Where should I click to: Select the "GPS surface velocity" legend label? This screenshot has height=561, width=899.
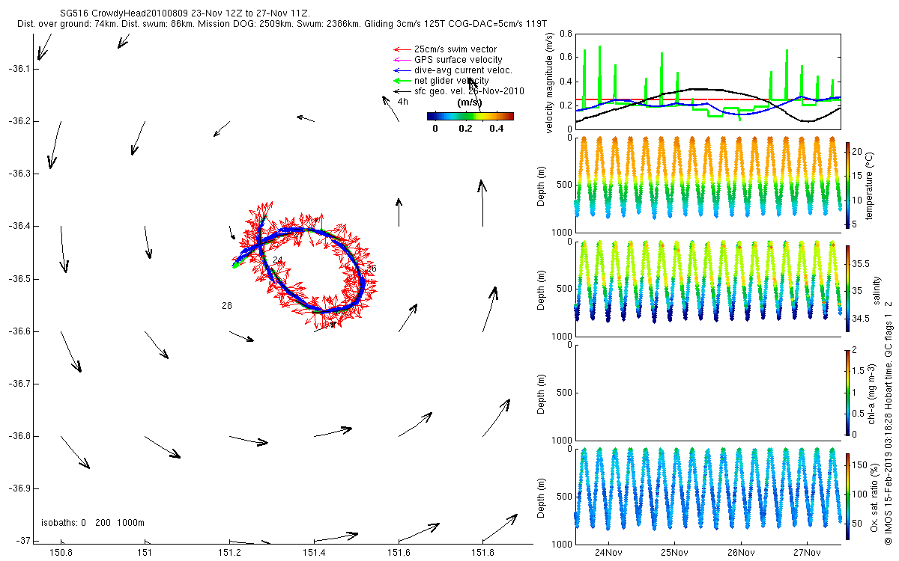pos(458,60)
